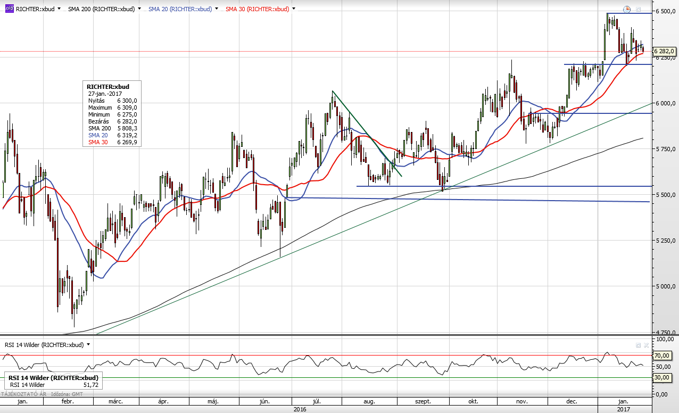Maximize the RSI indicator pane

[638, 345]
